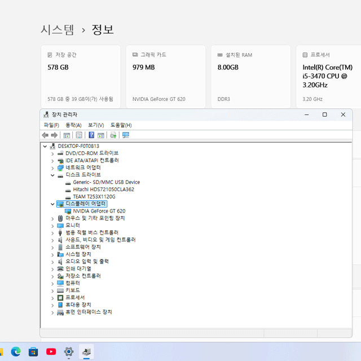This screenshot has height=361, width=361.
Task: Click the processor chip icon in tree
Action: pyautogui.click(x=60, y=298)
